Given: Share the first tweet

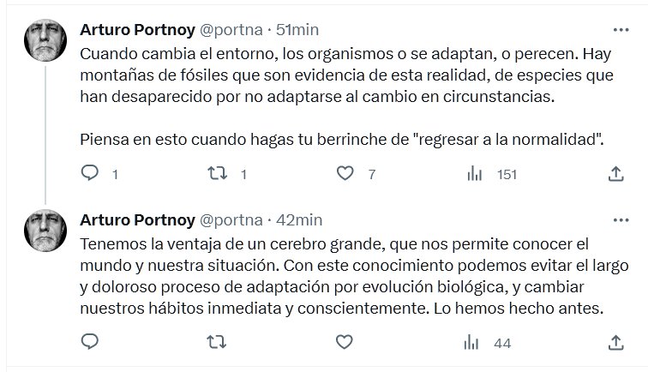Looking at the screenshot, I should (x=615, y=174).
